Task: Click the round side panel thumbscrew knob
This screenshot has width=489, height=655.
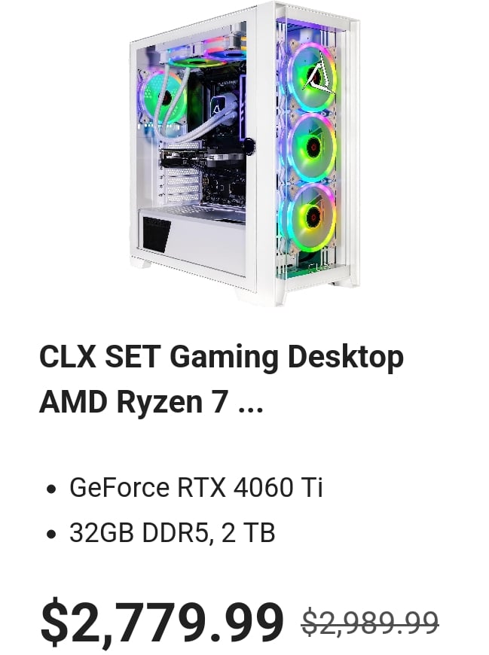Action: (249, 146)
